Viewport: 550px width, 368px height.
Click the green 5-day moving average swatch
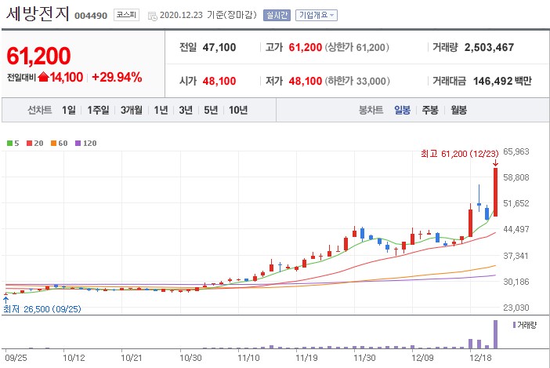(x=10, y=144)
